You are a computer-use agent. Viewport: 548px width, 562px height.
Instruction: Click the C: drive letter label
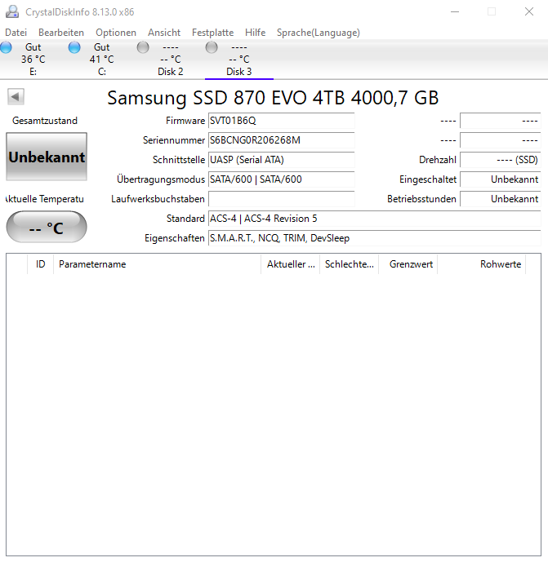[102, 72]
